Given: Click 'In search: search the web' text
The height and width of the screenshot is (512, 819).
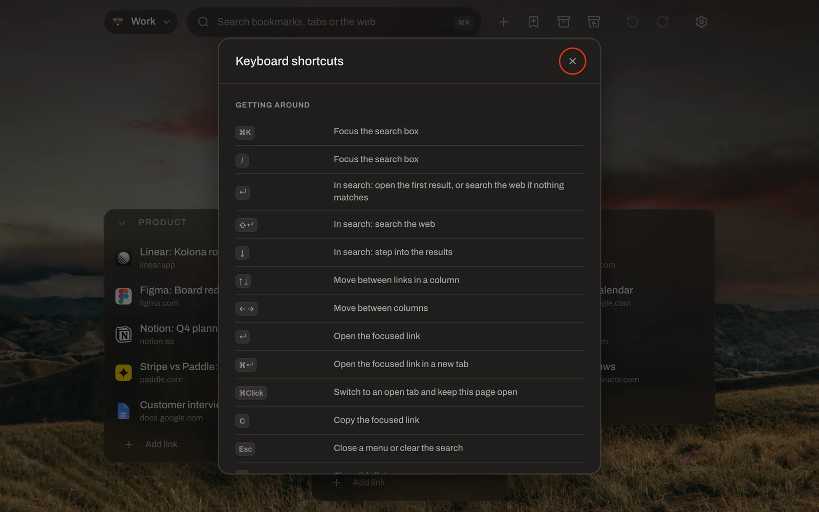Looking at the screenshot, I should [x=384, y=224].
